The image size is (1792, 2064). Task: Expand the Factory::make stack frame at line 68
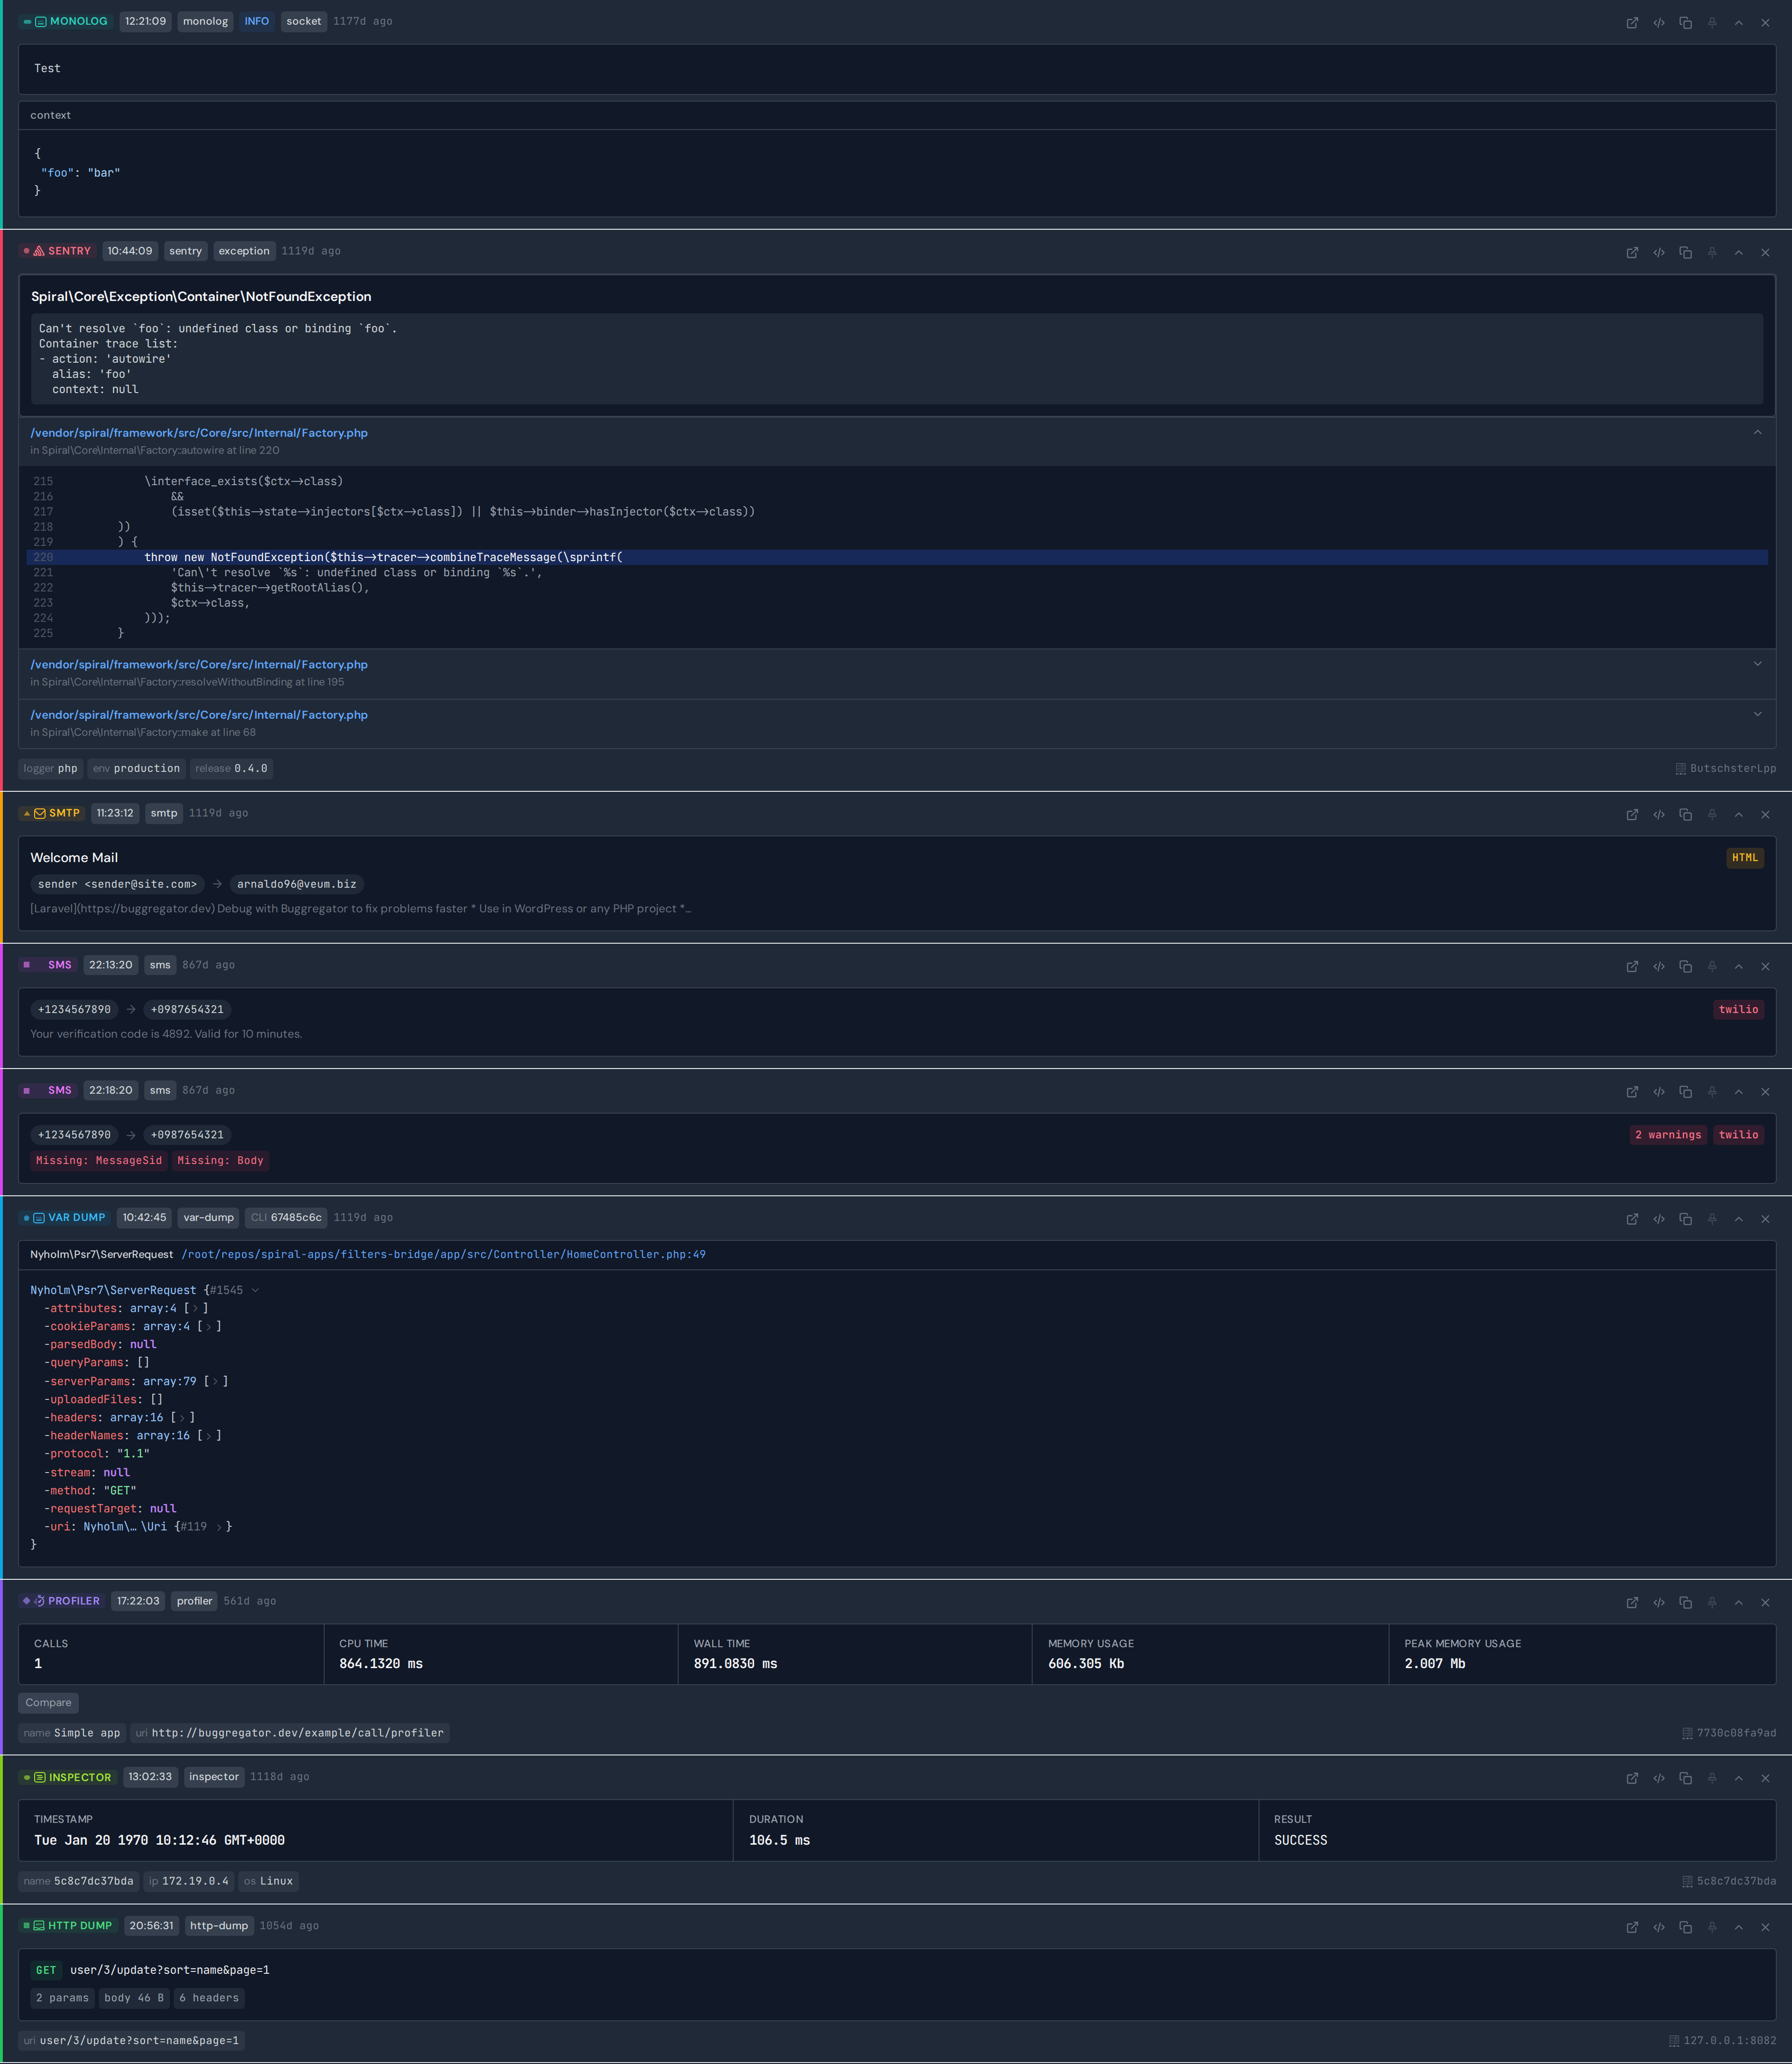coord(1757,714)
